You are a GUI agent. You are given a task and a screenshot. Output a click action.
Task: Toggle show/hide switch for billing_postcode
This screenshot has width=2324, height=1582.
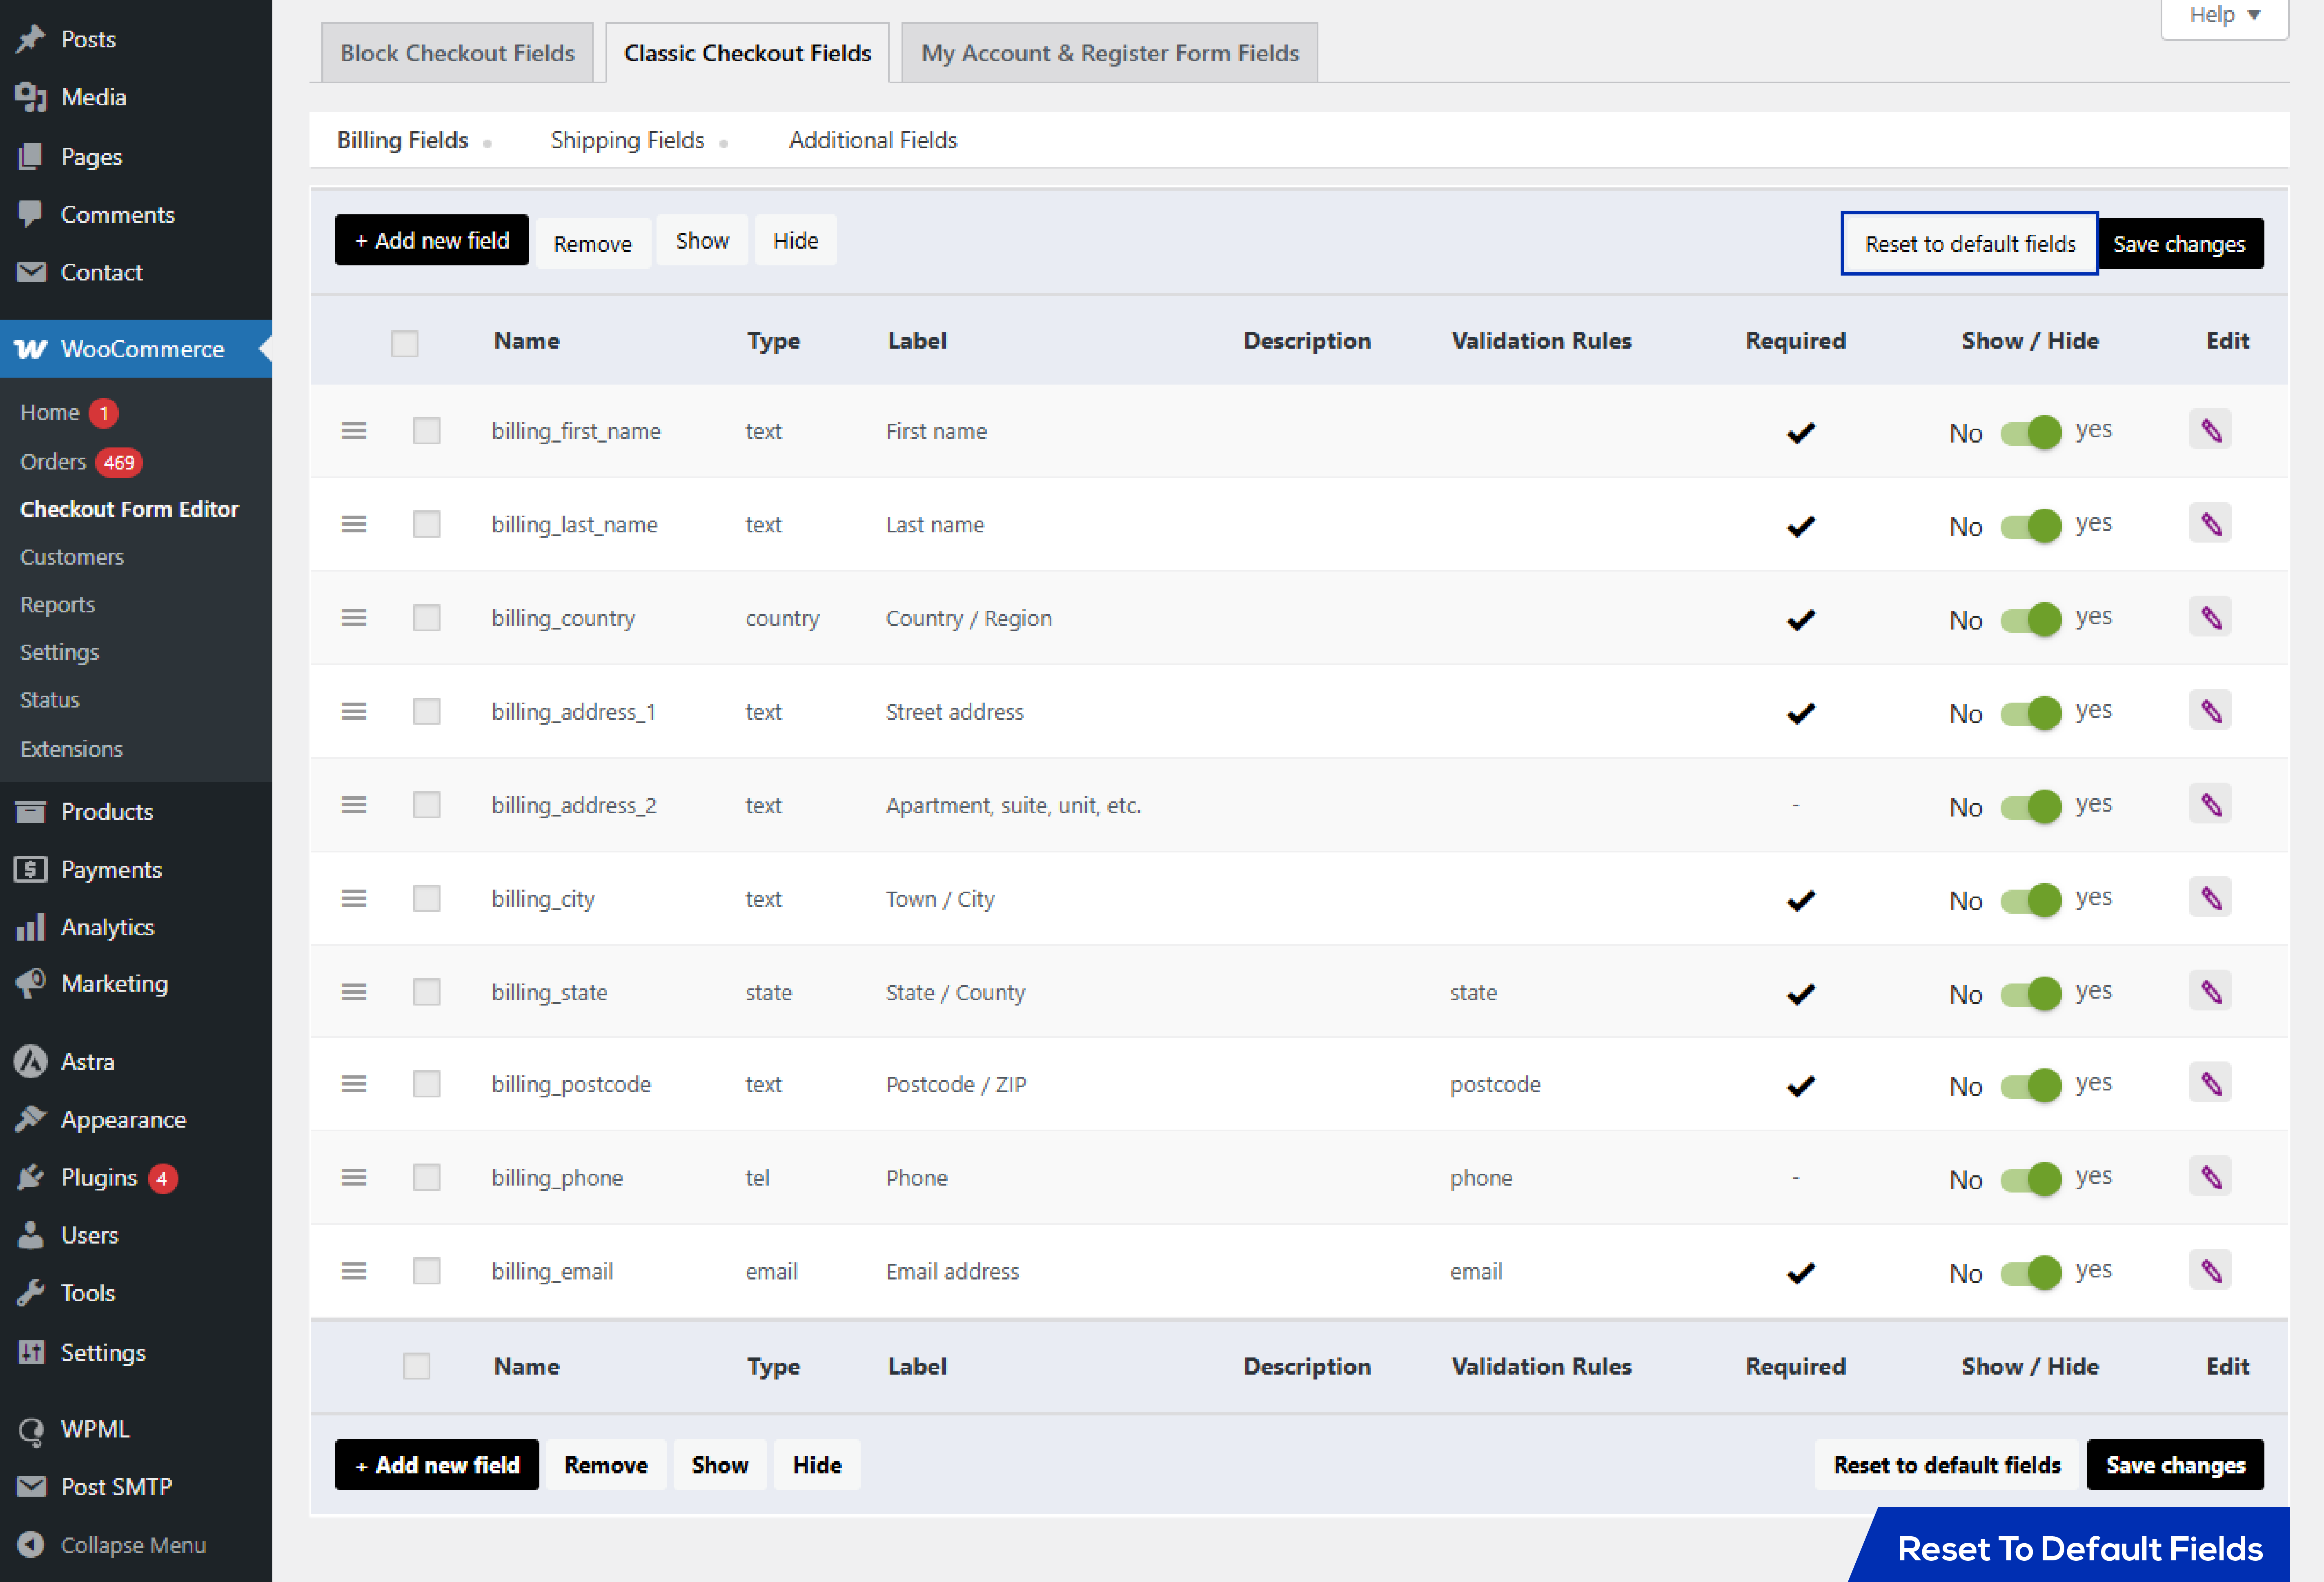pyautogui.click(x=2031, y=1085)
